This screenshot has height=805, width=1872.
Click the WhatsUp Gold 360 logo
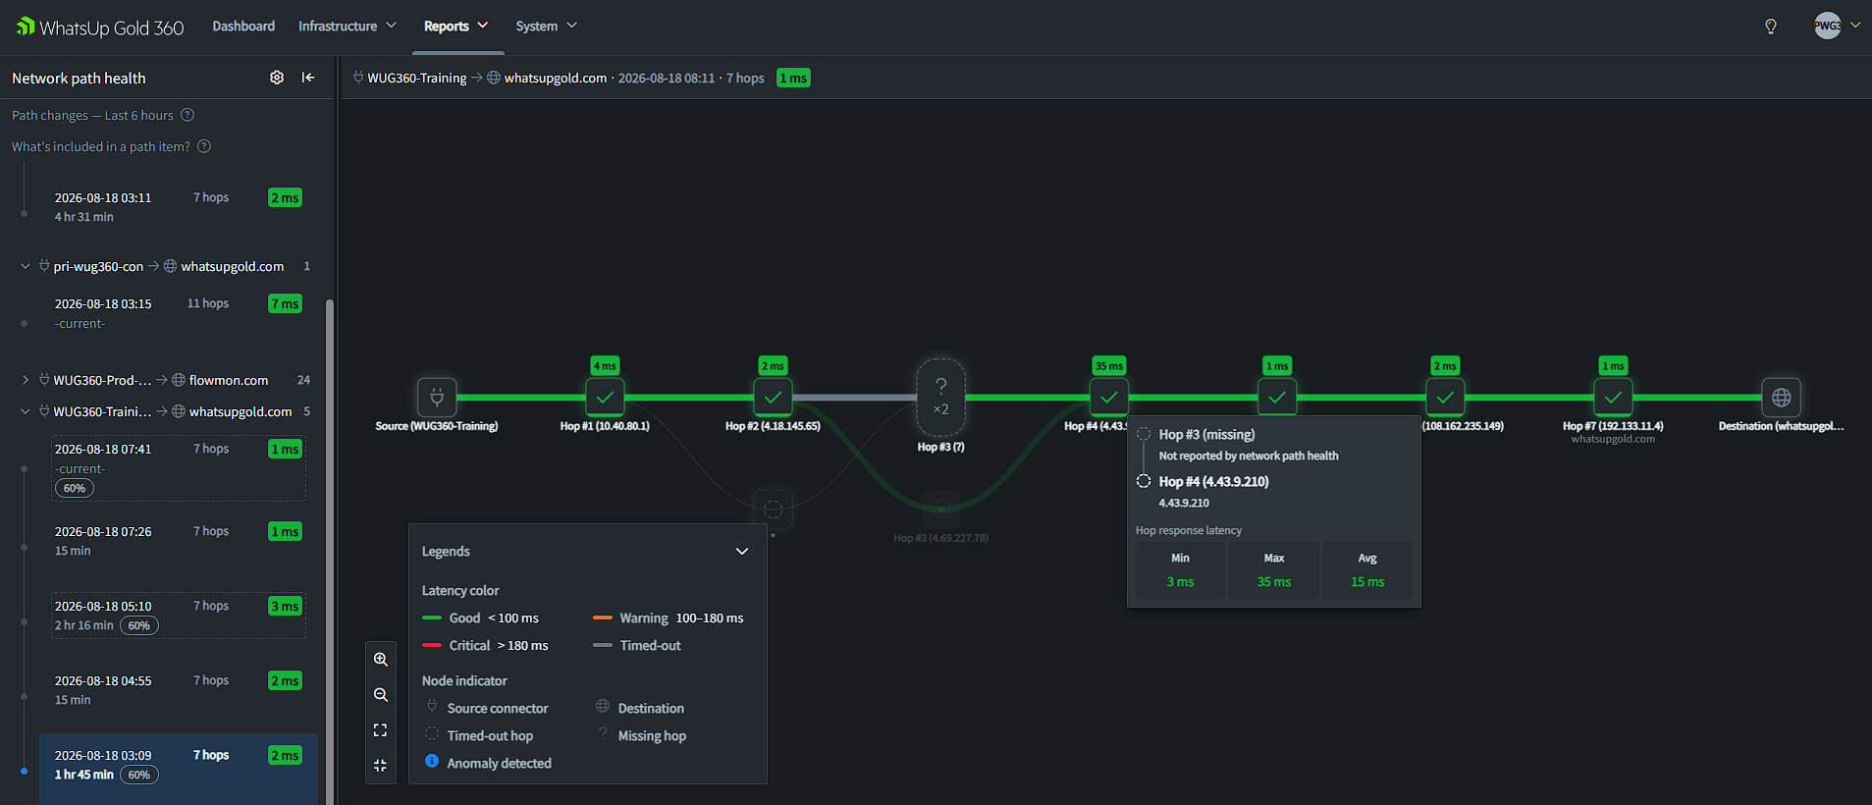click(100, 27)
